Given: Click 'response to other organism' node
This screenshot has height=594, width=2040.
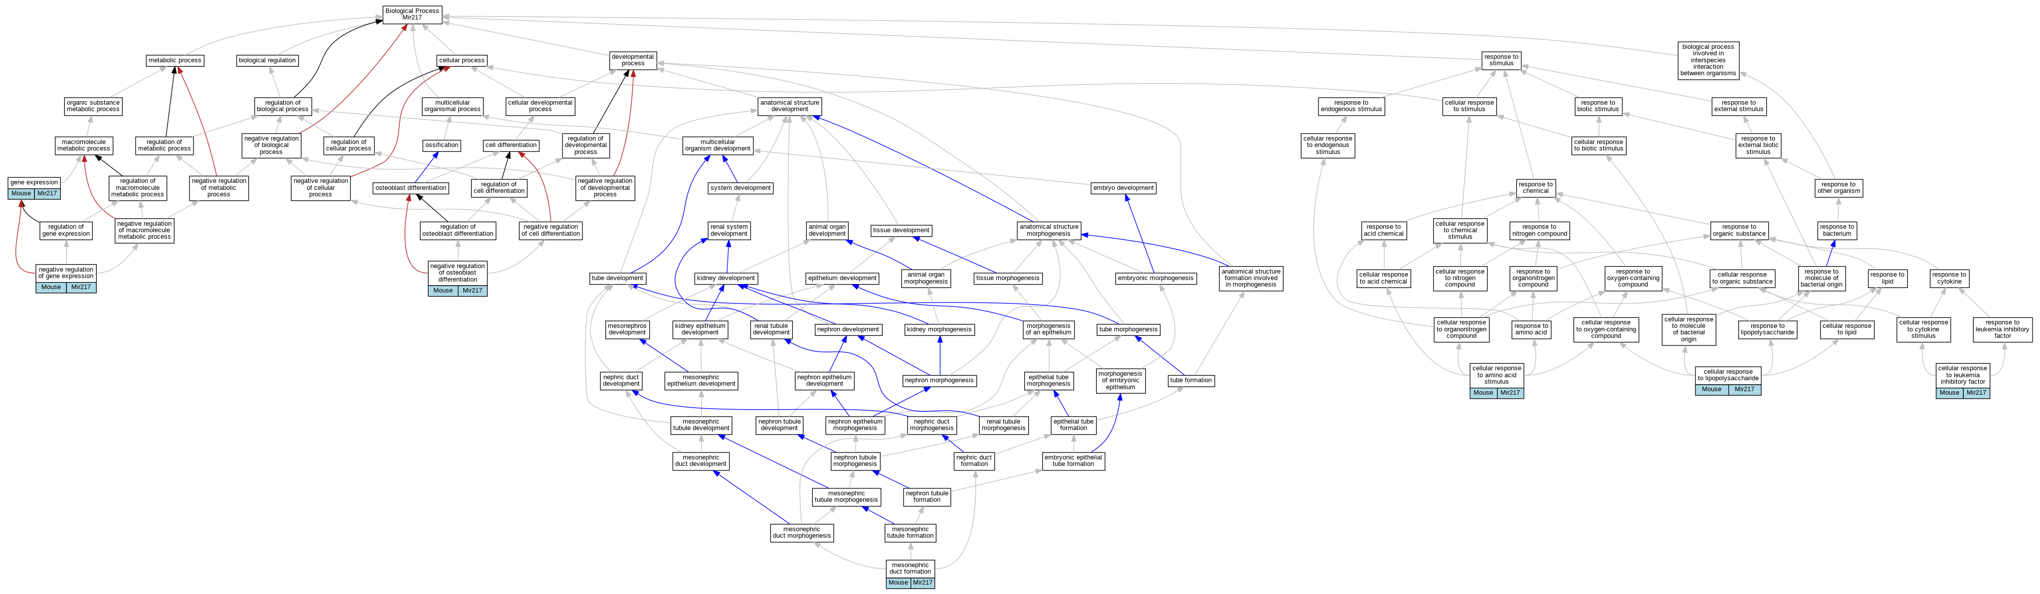Looking at the screenshot, I should tap(1839, 188).
